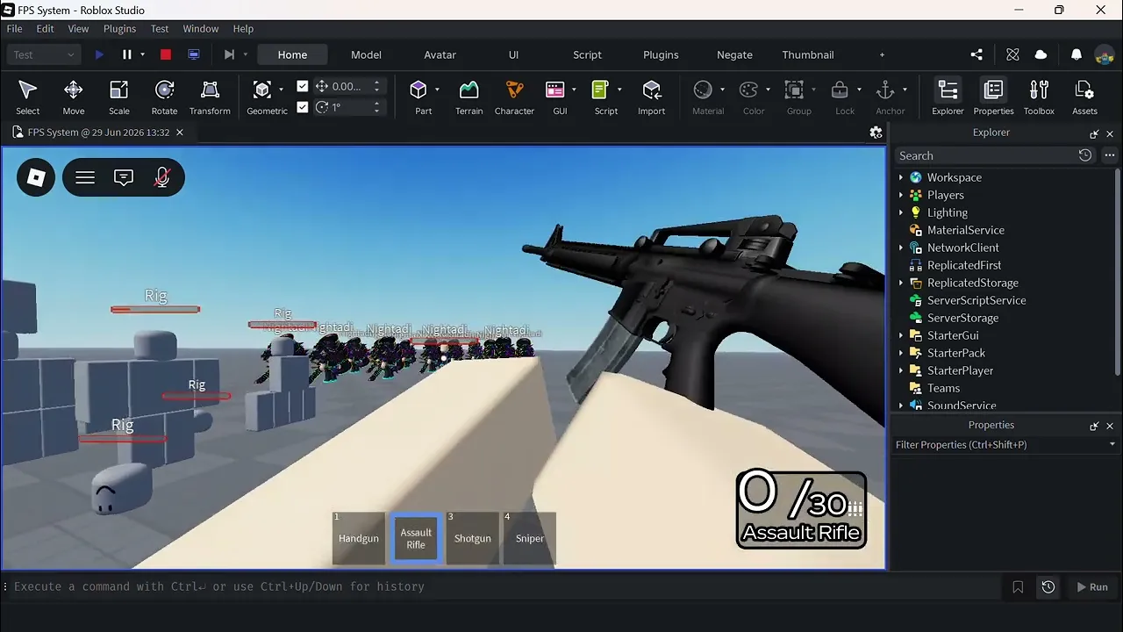This screenshot has height=632, width=1123.
Task: Open the Filter Properties dropdown arrow
Action: coord(1112,445)
